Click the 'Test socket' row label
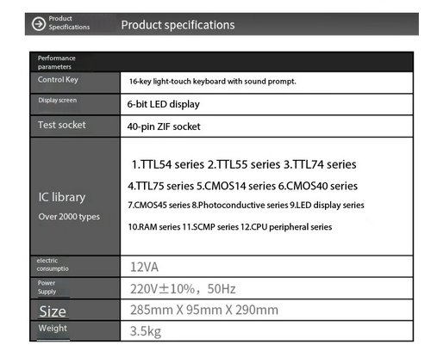Screen dimensions: 431x357 tap(62, 125)
